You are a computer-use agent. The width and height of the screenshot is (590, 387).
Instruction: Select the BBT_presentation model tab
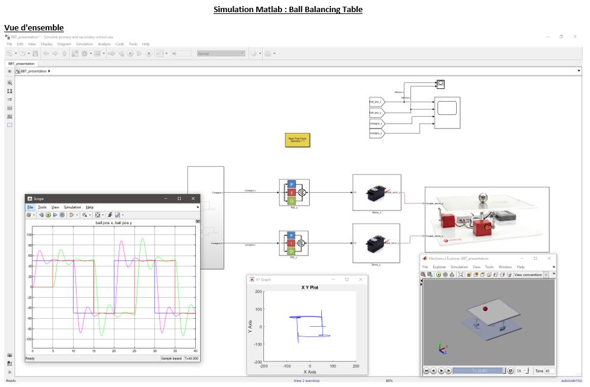(21, 64)
